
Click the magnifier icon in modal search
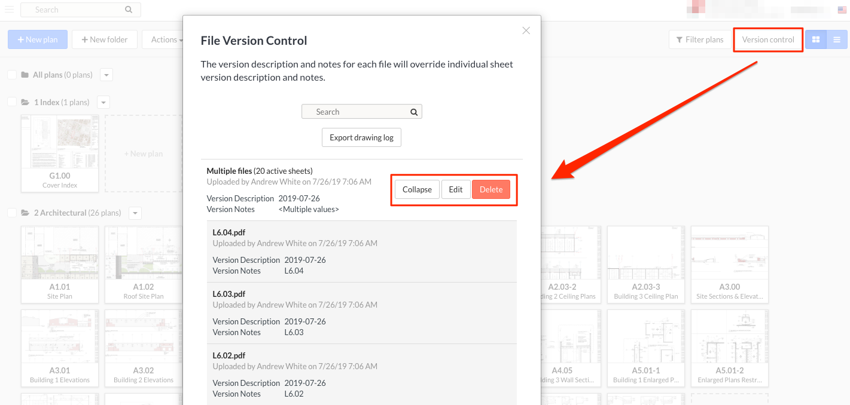coord(414,112)
